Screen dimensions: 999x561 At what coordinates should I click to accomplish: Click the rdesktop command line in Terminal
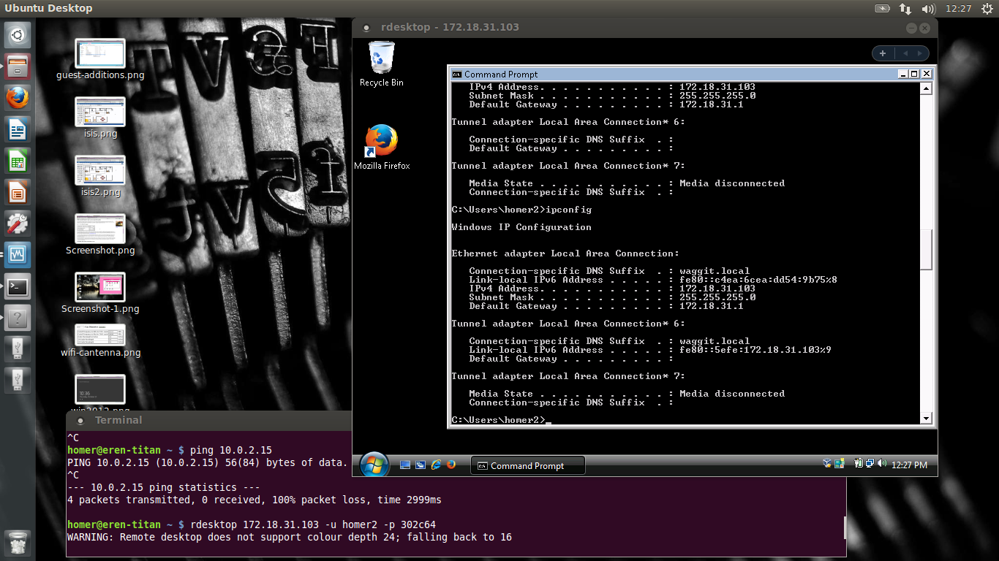click(x=312, y=524)
